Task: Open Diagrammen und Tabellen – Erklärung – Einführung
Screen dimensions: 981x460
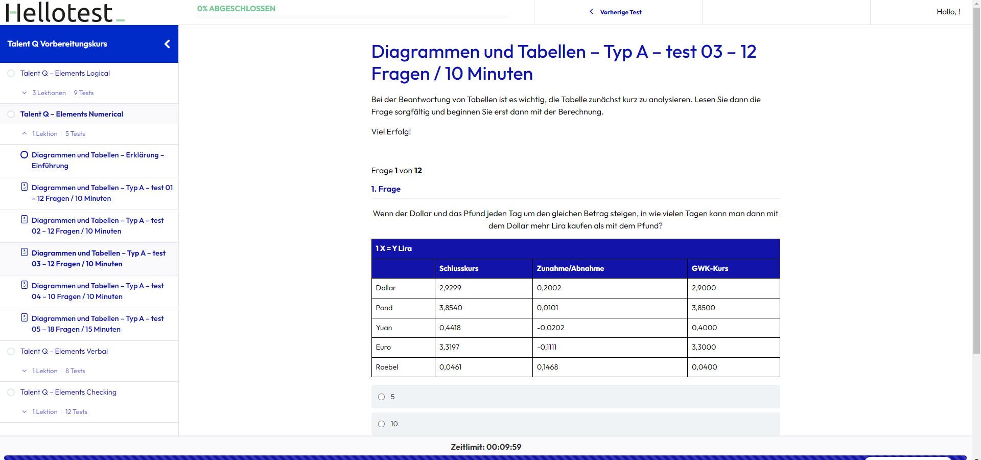Action: pyautogui.click(x=98, y=160)
